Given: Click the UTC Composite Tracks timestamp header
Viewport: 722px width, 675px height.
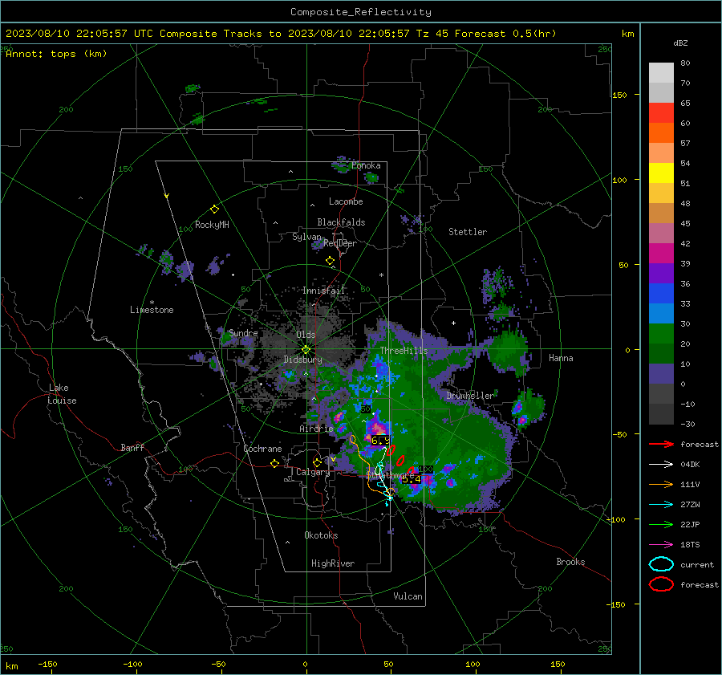Looking at the screenshot, I should click(281, 34).
